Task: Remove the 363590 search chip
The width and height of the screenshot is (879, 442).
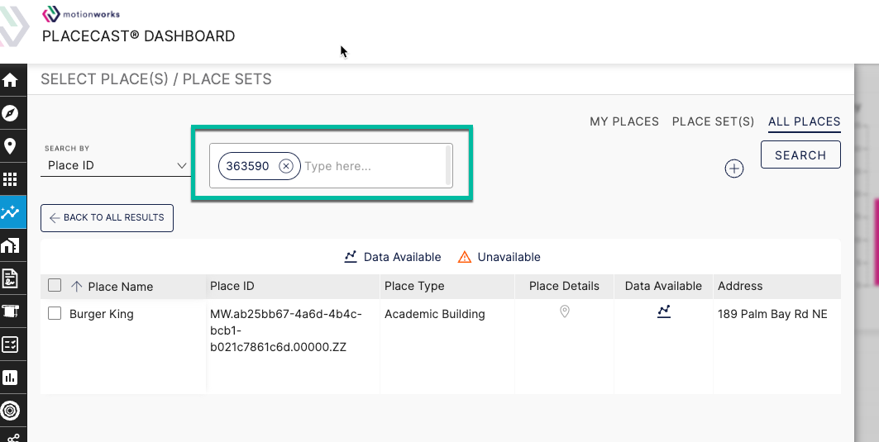Action: [286, 166]
